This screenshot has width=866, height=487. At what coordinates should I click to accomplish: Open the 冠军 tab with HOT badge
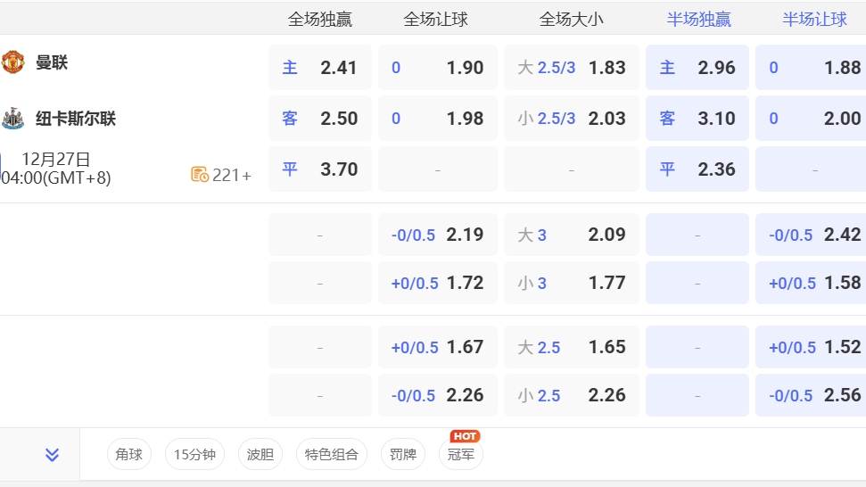tap(461, 455)
